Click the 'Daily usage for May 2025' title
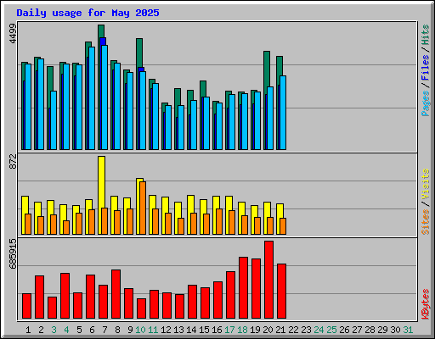 tap(88, 13)
